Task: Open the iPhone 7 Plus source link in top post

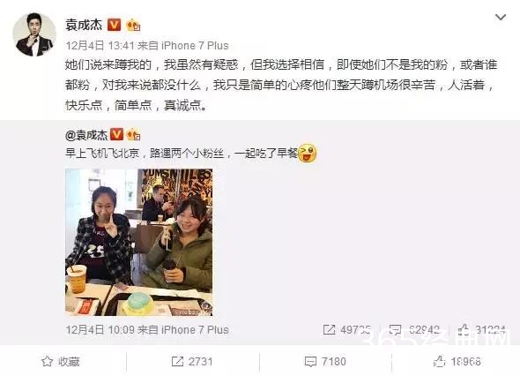Action: (x=195, y=46)
